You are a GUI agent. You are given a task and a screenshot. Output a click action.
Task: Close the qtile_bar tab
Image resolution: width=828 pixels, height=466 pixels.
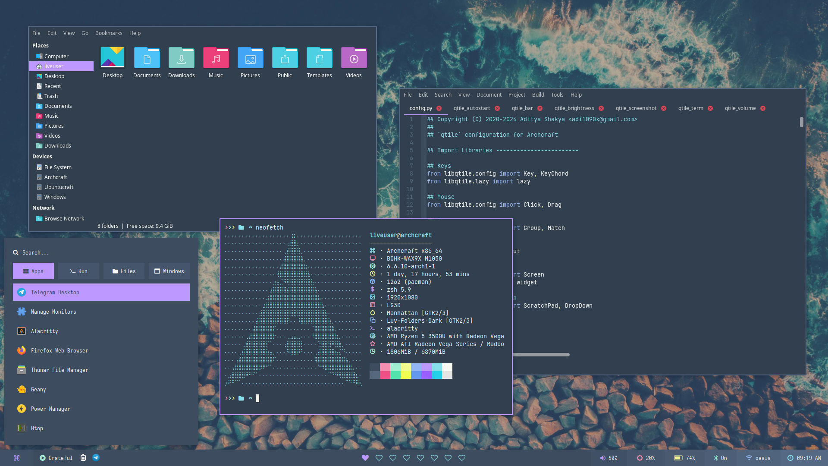(540, 108)
